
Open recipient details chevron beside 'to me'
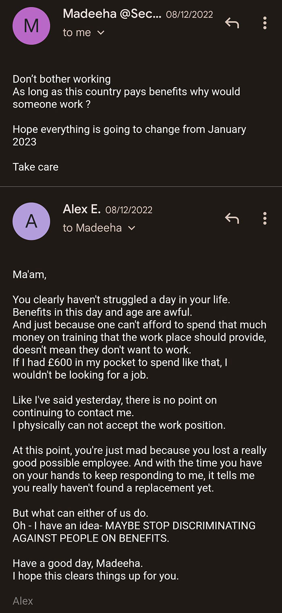[x=100, y=33]
